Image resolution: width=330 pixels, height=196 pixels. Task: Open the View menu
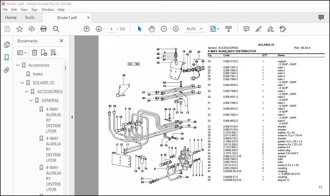(24, 10)
